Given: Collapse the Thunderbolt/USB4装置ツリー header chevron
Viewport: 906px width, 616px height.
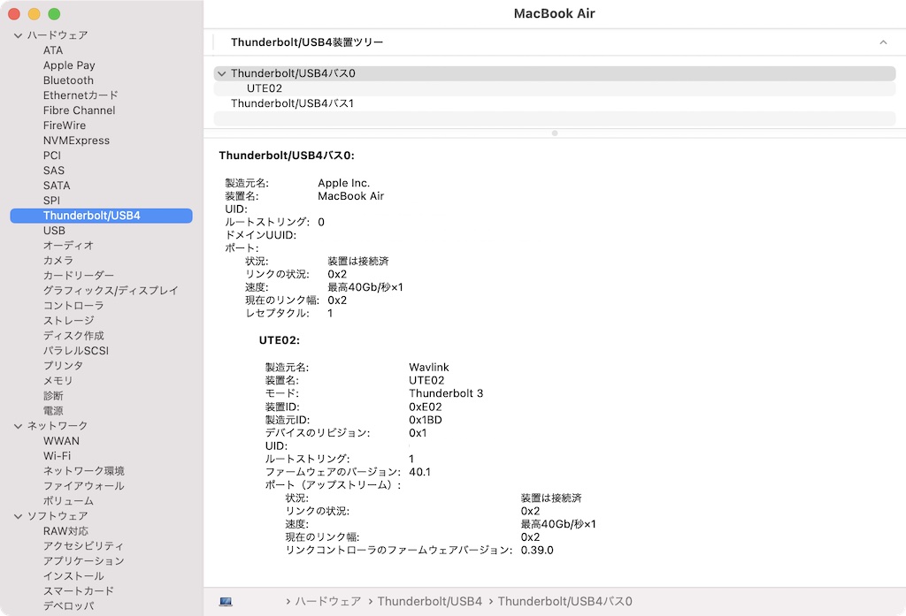Looking at the screenshot, I should 883,42.
